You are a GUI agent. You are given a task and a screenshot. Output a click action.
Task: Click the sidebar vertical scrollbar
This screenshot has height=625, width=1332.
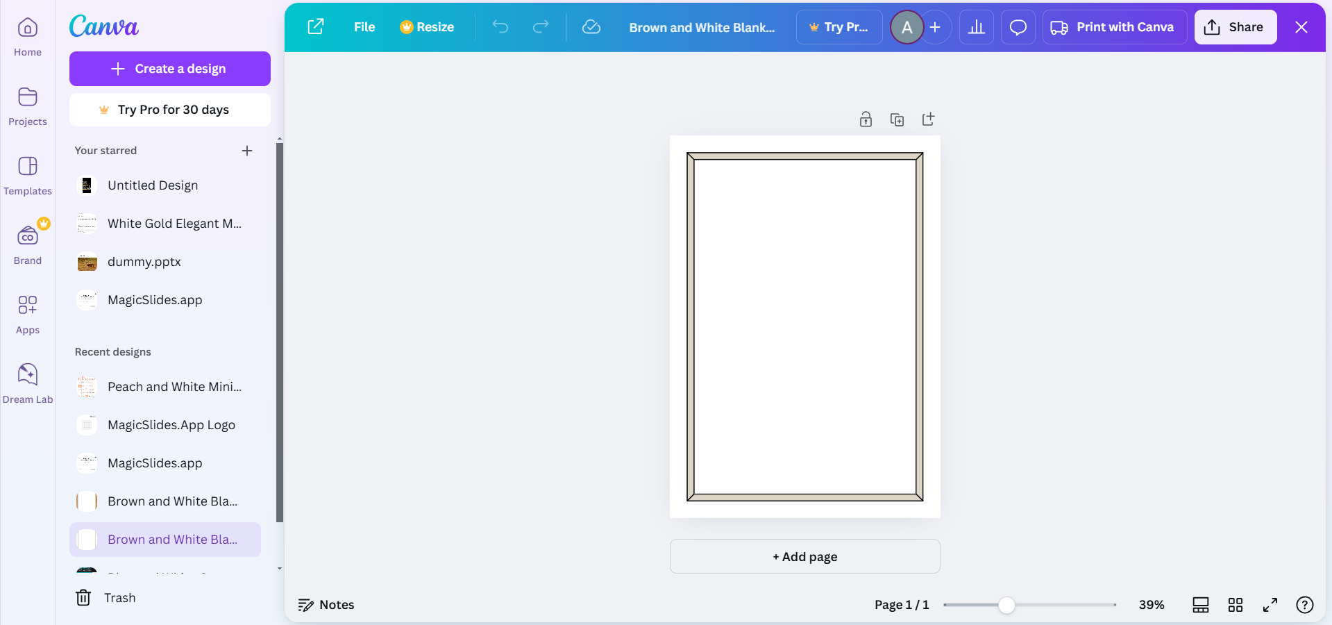(279, 333)
